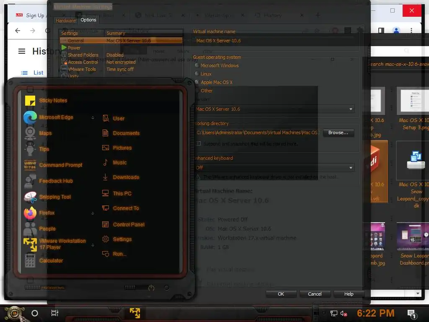Click the Windows start orb button

click(15, 314)
